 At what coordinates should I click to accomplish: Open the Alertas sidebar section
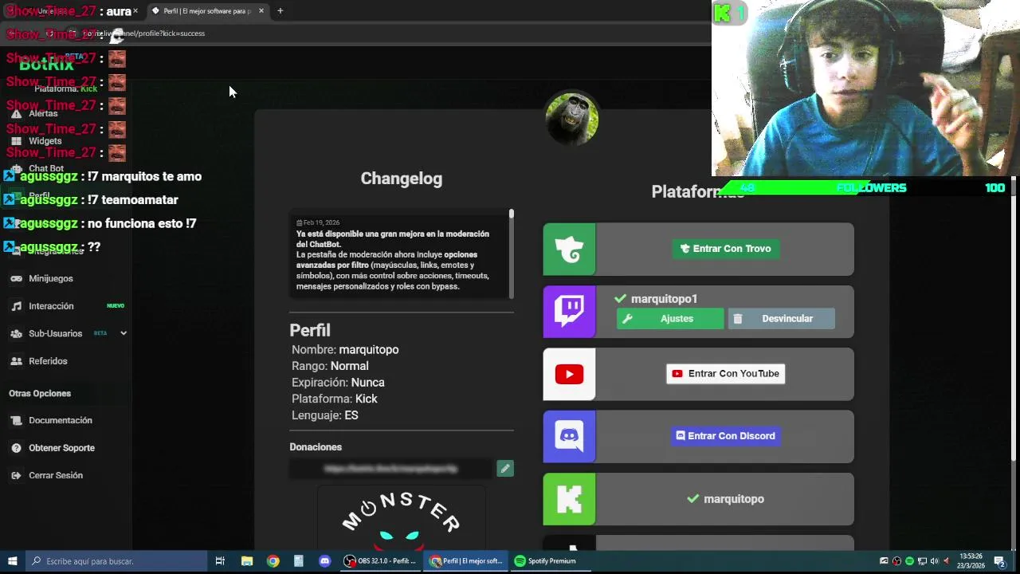(x=43, y=114)
